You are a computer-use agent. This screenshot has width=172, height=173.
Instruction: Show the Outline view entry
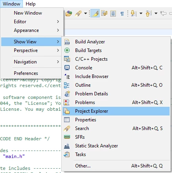click(116, 85)
